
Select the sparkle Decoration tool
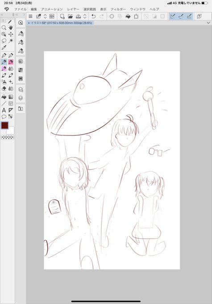pos(11,82)
